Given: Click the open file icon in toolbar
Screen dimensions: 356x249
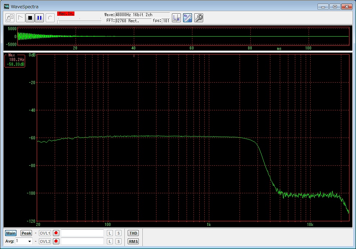Looking at the screenshot, I should point(10,18).
